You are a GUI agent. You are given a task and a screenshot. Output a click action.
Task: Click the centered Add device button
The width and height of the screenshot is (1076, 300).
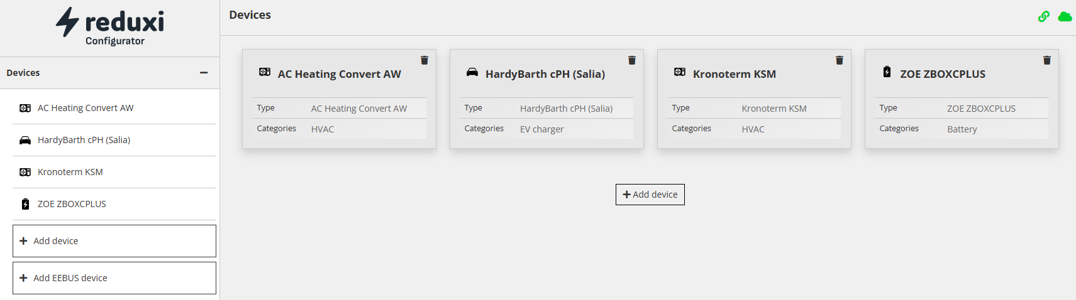(x=650, y=195)
